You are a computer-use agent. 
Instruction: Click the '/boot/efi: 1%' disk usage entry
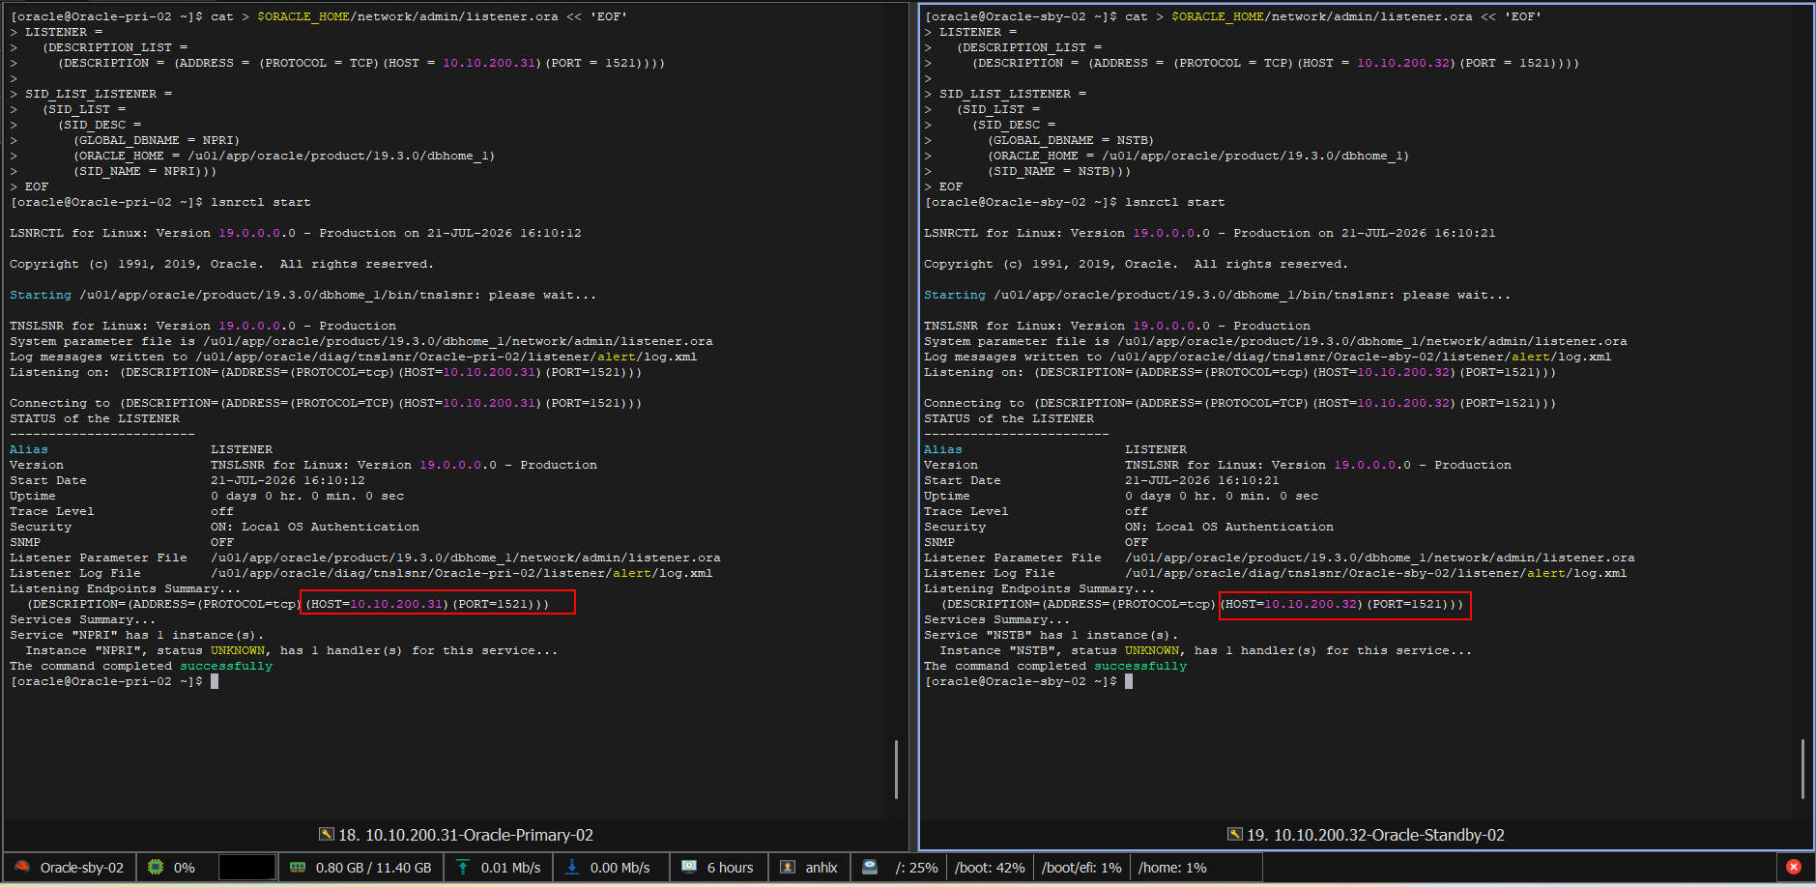[1081, 868]
